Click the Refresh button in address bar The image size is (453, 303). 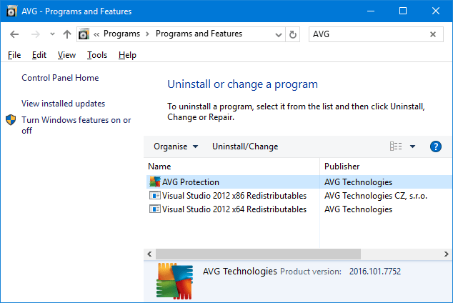[x=293, y=34]
